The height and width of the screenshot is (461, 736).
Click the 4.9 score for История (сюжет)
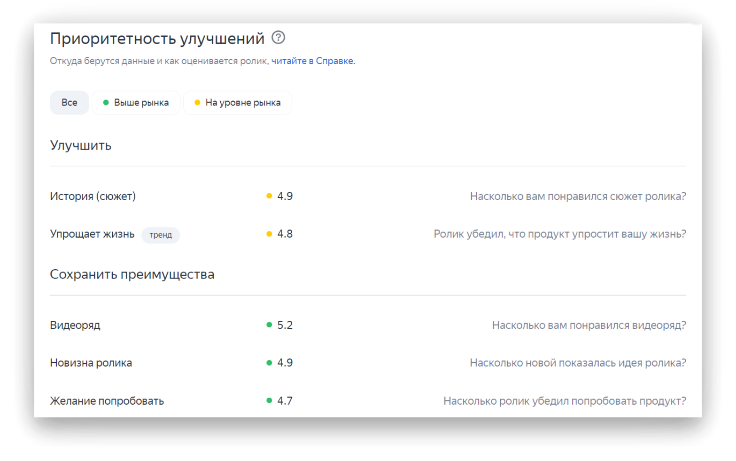click(x=285, y=196)
